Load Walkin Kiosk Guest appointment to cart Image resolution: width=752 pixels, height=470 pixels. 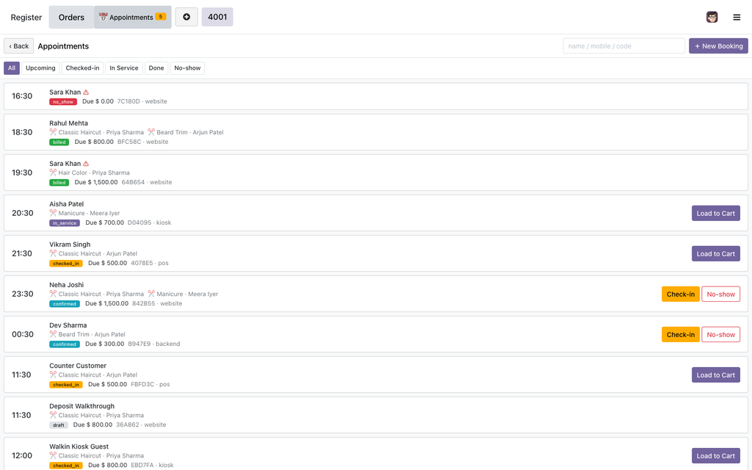pyautogui.click(x=715, y=455)
